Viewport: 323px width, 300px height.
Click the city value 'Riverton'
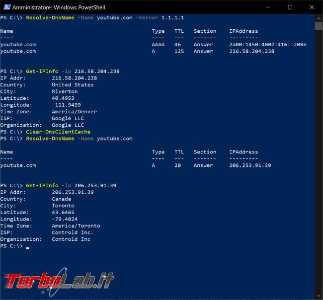coord(65,91)
